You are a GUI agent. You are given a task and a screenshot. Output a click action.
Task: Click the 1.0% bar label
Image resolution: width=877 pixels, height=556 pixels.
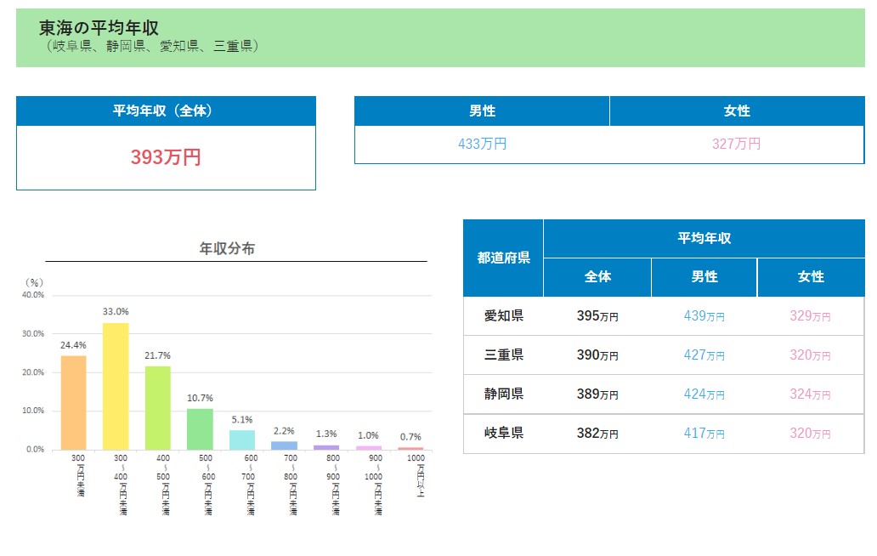click(x=368, y=435)
